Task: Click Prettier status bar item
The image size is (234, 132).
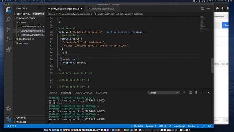Action: click(193, 126)
